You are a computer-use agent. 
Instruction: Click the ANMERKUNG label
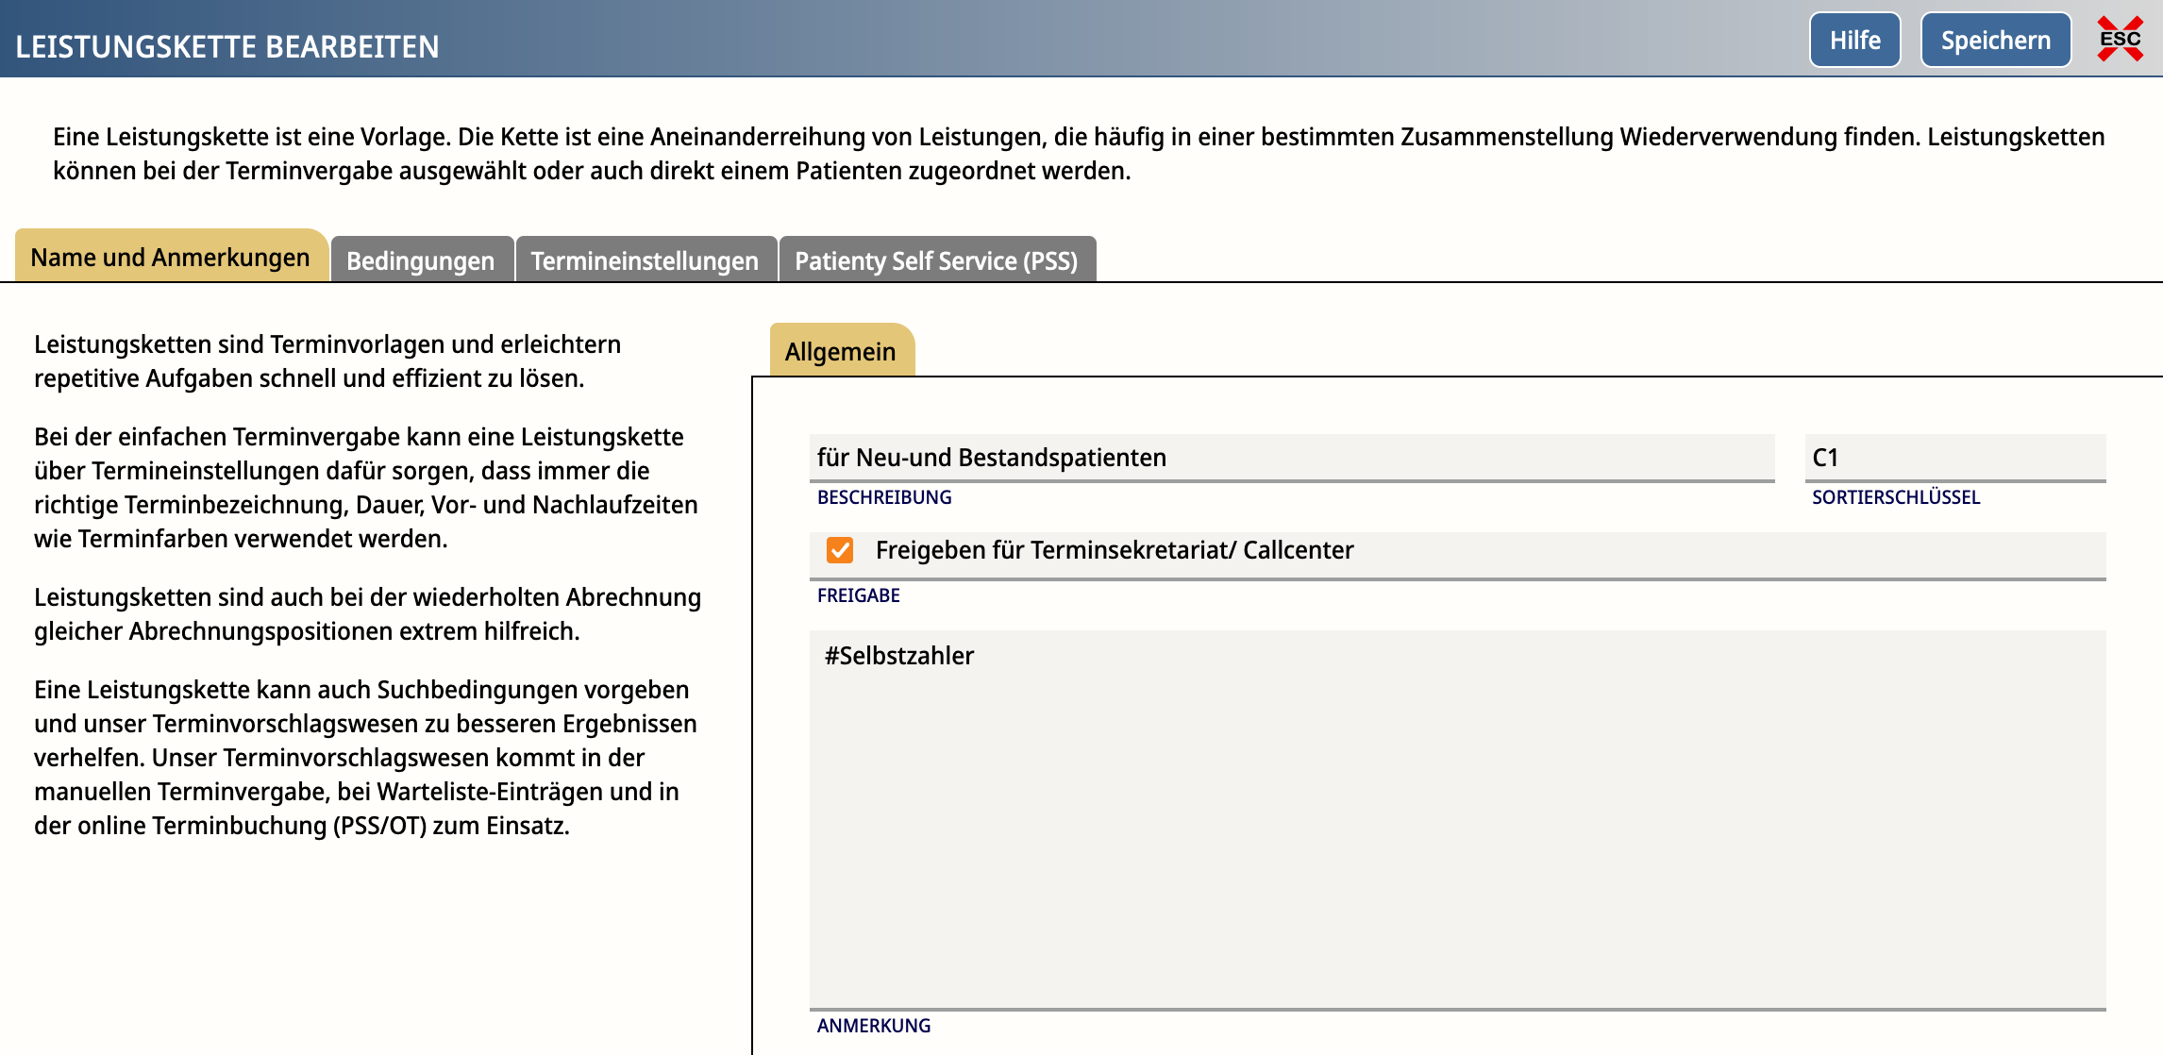point(873,1026)
